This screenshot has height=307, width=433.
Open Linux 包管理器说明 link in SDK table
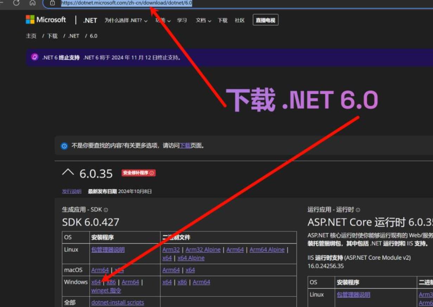tap(108, 250)
